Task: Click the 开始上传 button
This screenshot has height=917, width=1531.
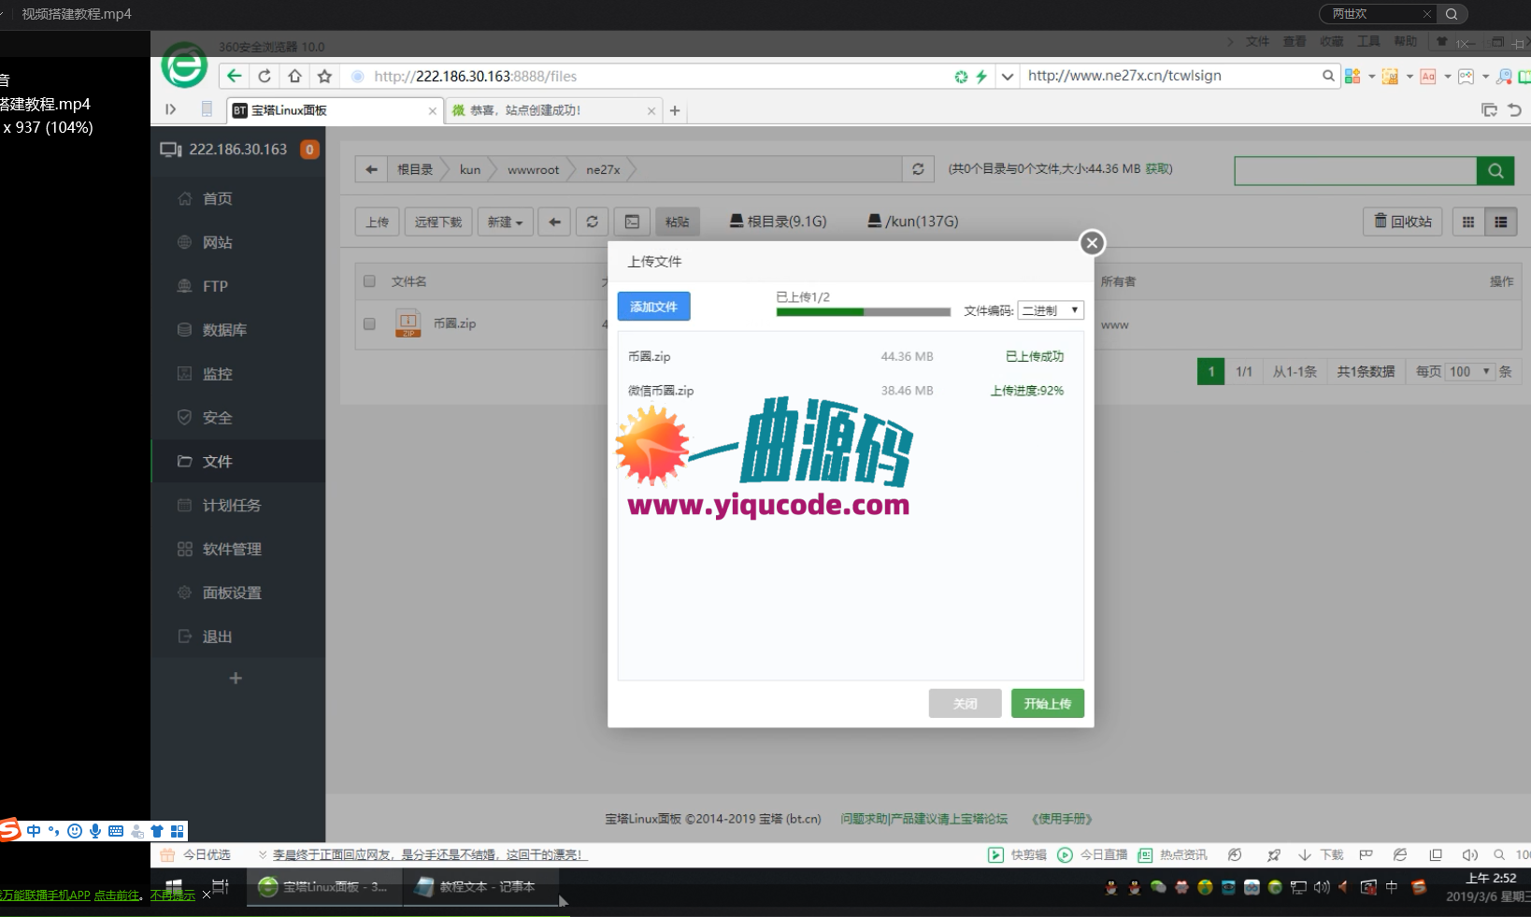Action: (x=1047, y=704)
